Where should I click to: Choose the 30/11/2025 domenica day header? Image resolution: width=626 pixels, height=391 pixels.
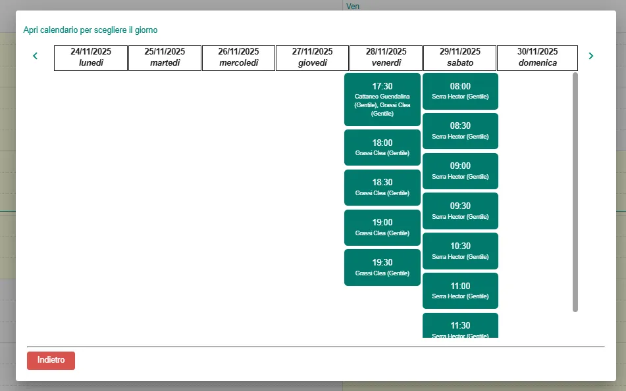point(537,58)
